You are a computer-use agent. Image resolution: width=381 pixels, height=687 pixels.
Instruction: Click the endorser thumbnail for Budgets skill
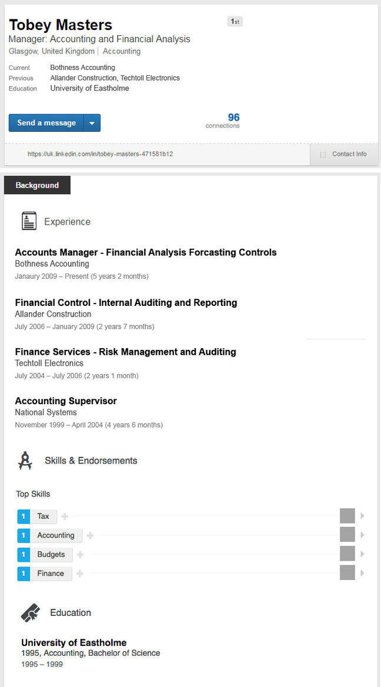pyautogui.click(x=347, y=554)
